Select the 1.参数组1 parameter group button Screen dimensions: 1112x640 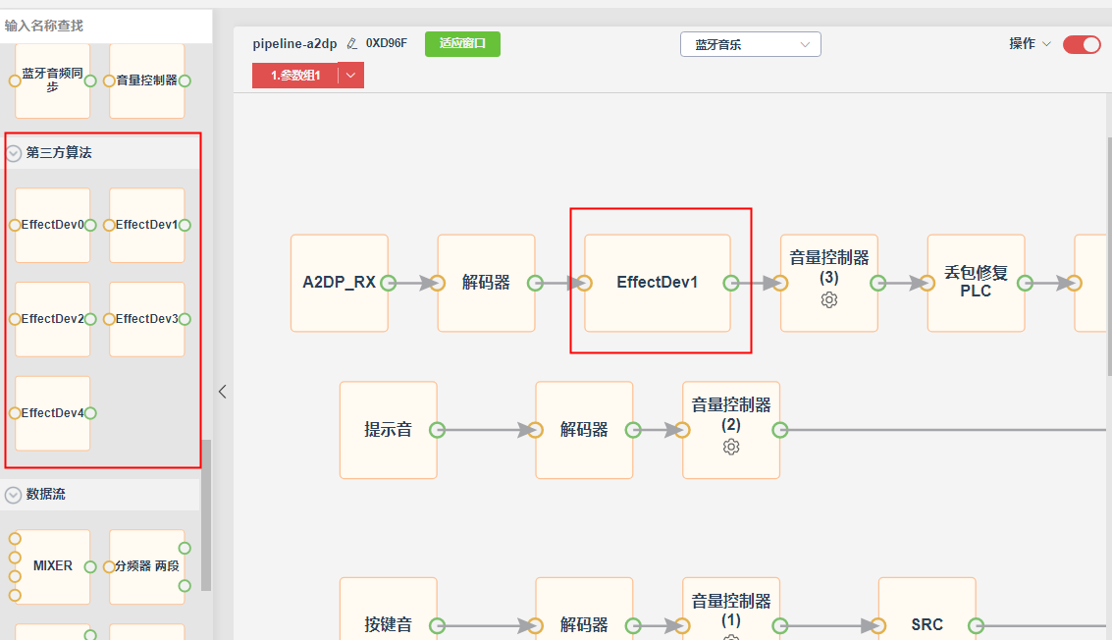(x=295, y=76)
